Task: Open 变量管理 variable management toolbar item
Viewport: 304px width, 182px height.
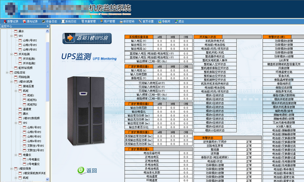Action: pos(88,21)
